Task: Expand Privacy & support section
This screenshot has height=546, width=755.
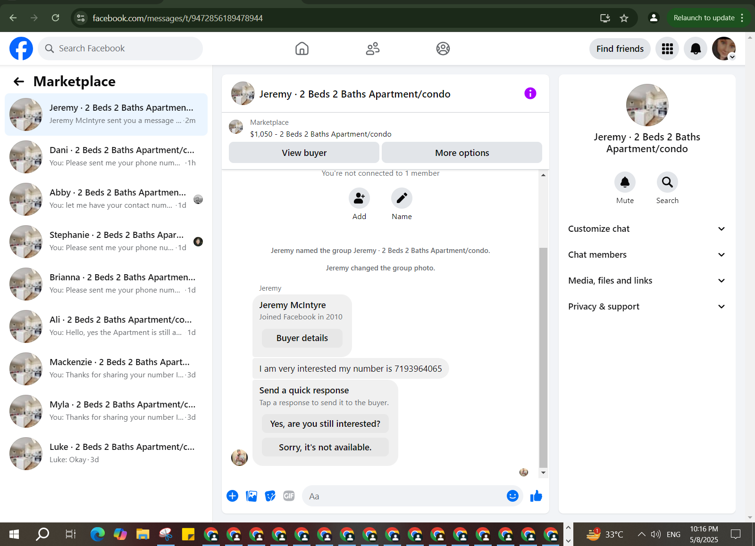Action: 646,307
